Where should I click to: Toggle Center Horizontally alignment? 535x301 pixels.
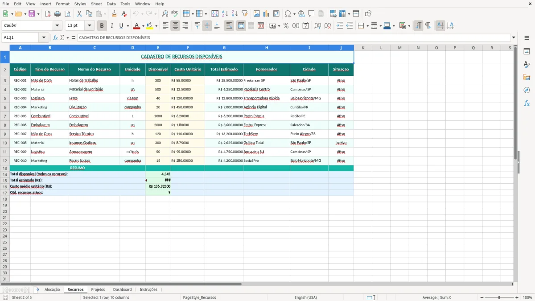tap(175, 26)
